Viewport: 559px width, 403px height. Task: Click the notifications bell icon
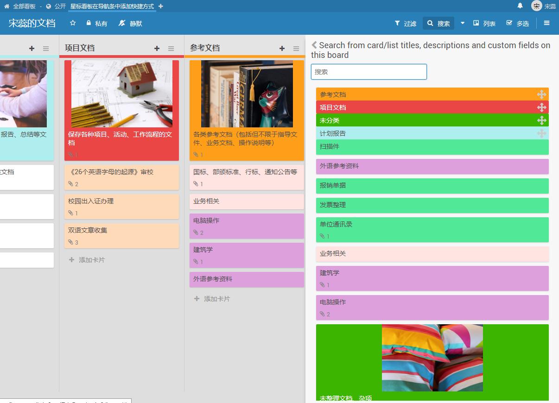point(520,6)
